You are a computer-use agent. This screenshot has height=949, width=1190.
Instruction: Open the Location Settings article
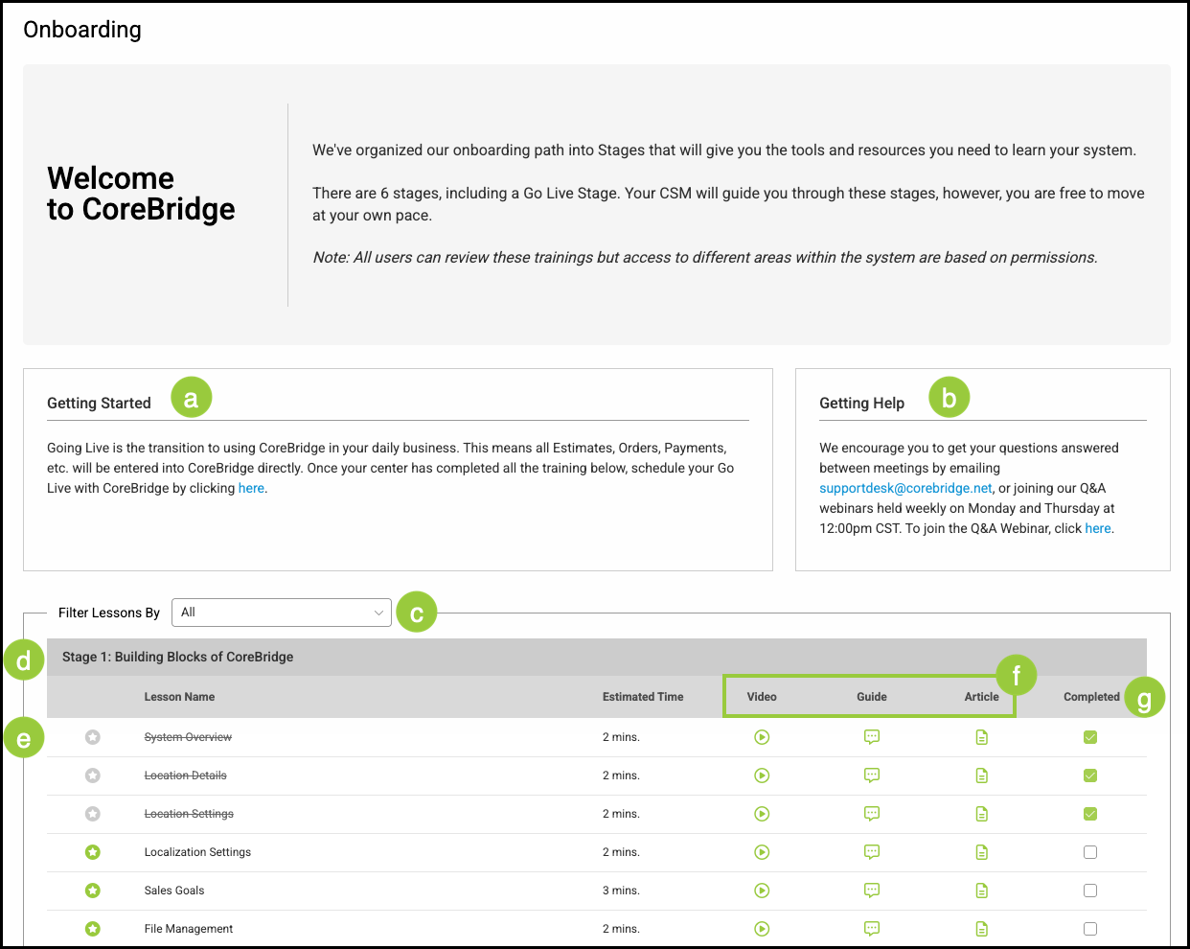click(982, 814)
